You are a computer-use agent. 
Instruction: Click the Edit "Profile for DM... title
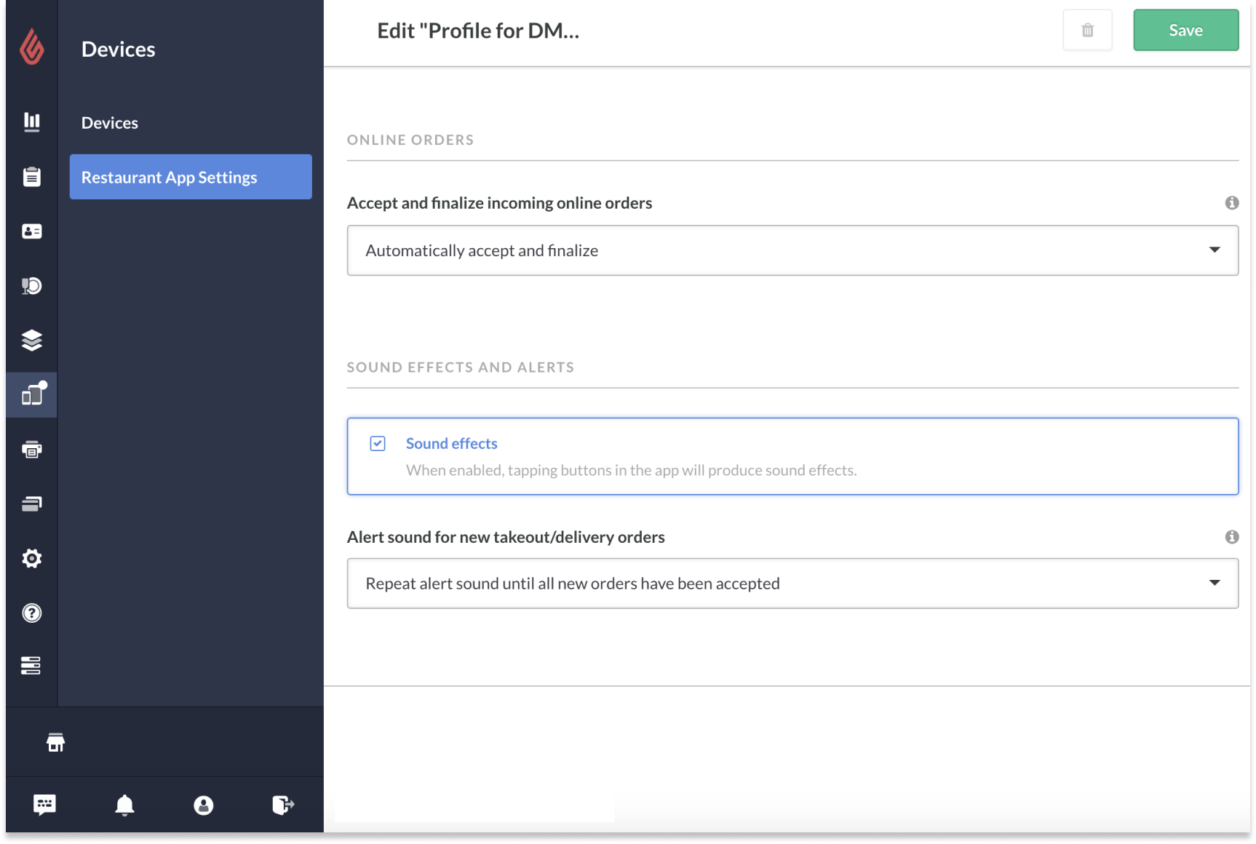point(478,31)
